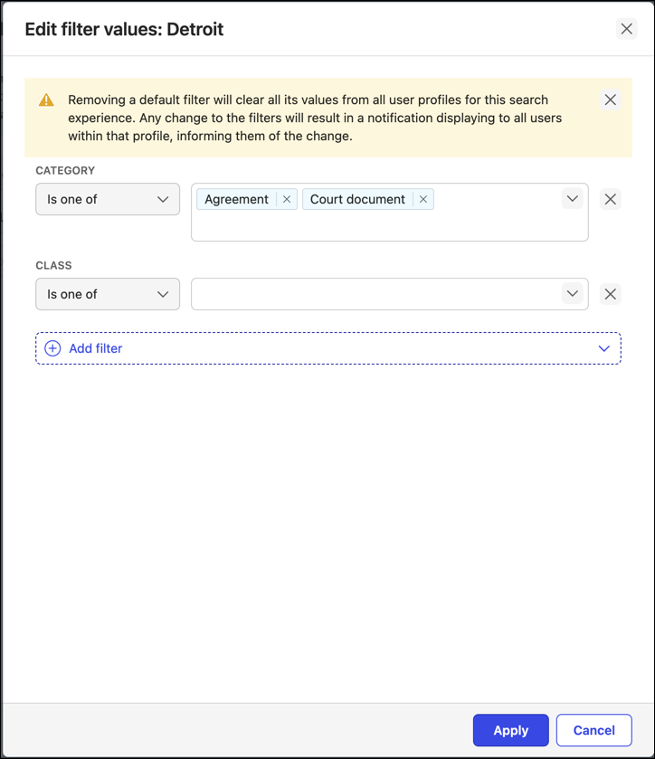The height and width of the screenshot is (759, 655).
Task: Apply the filter changes
Action: pos(510,730)
